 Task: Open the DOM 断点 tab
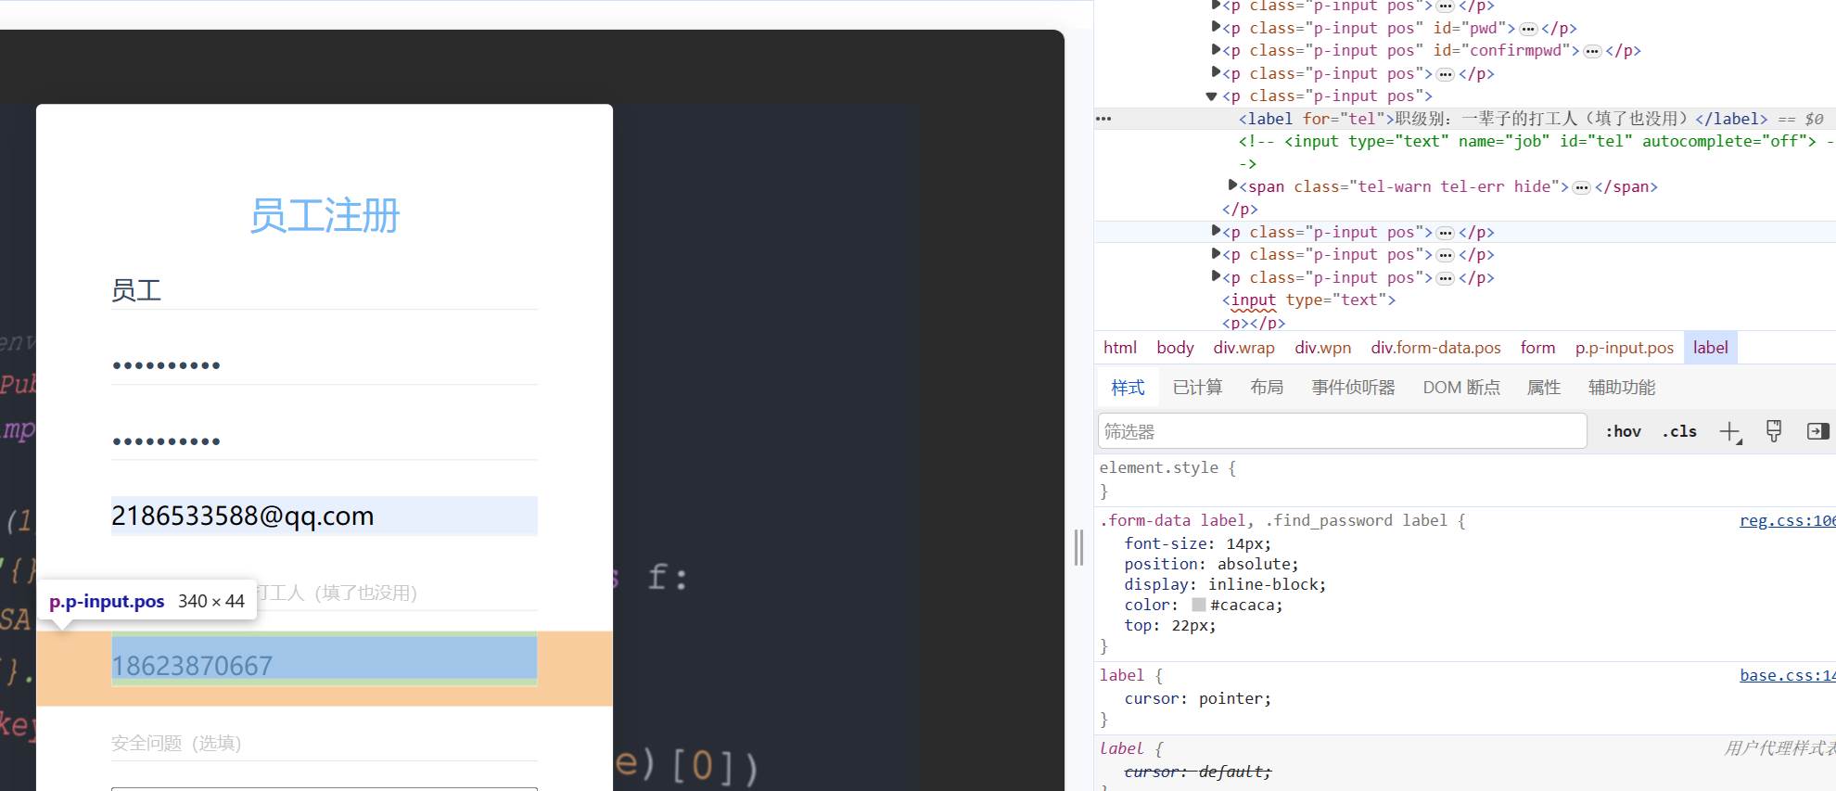(x=1461, y=388)
